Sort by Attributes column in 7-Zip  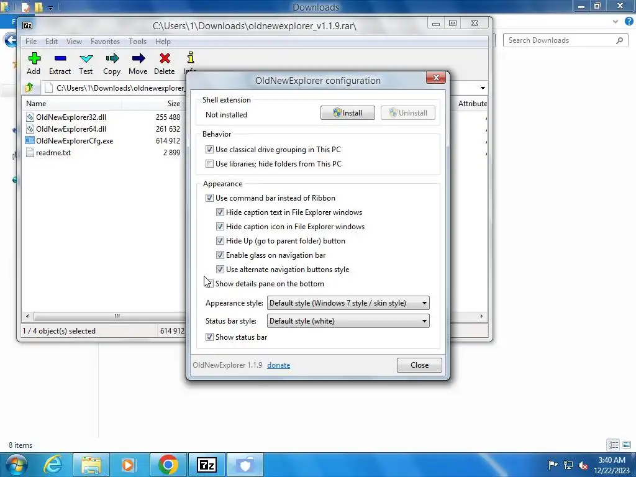472,104
